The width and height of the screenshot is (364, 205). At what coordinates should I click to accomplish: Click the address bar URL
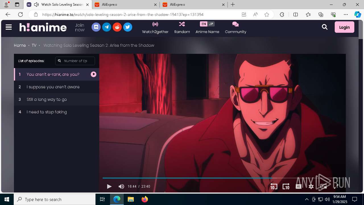tap(123, 15)
